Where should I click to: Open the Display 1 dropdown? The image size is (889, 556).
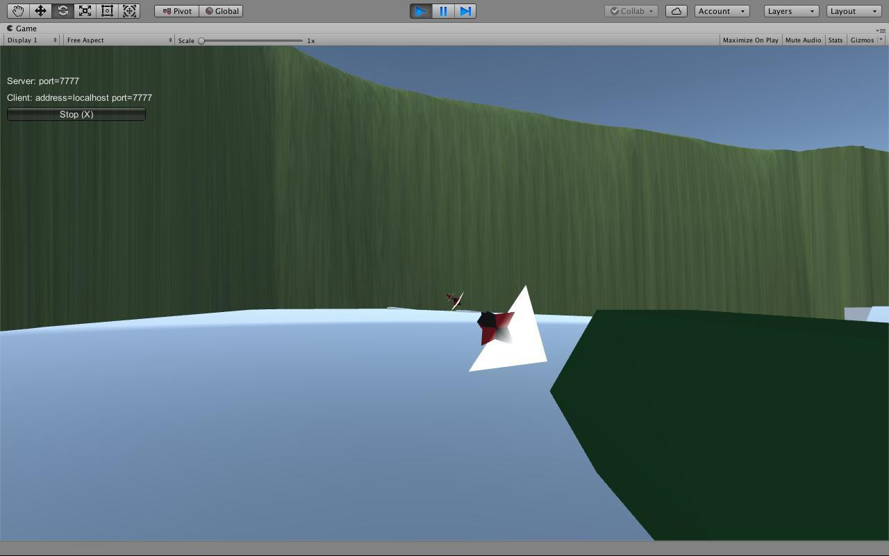click(x=32, y=40)
